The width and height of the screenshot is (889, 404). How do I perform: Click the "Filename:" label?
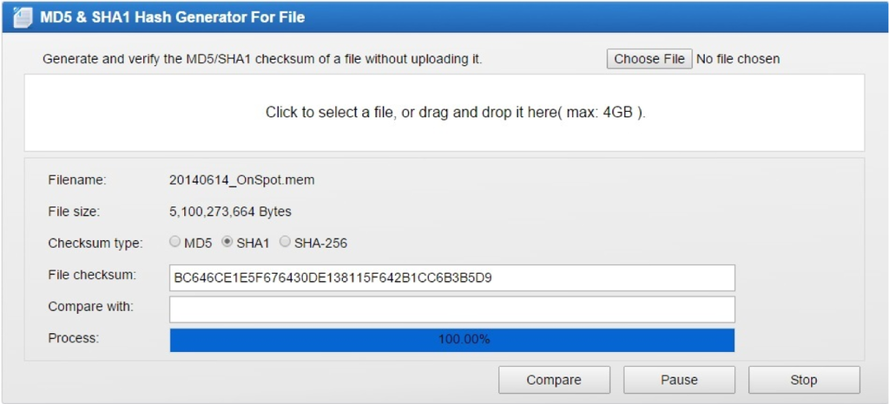click(x=77, y=180)
